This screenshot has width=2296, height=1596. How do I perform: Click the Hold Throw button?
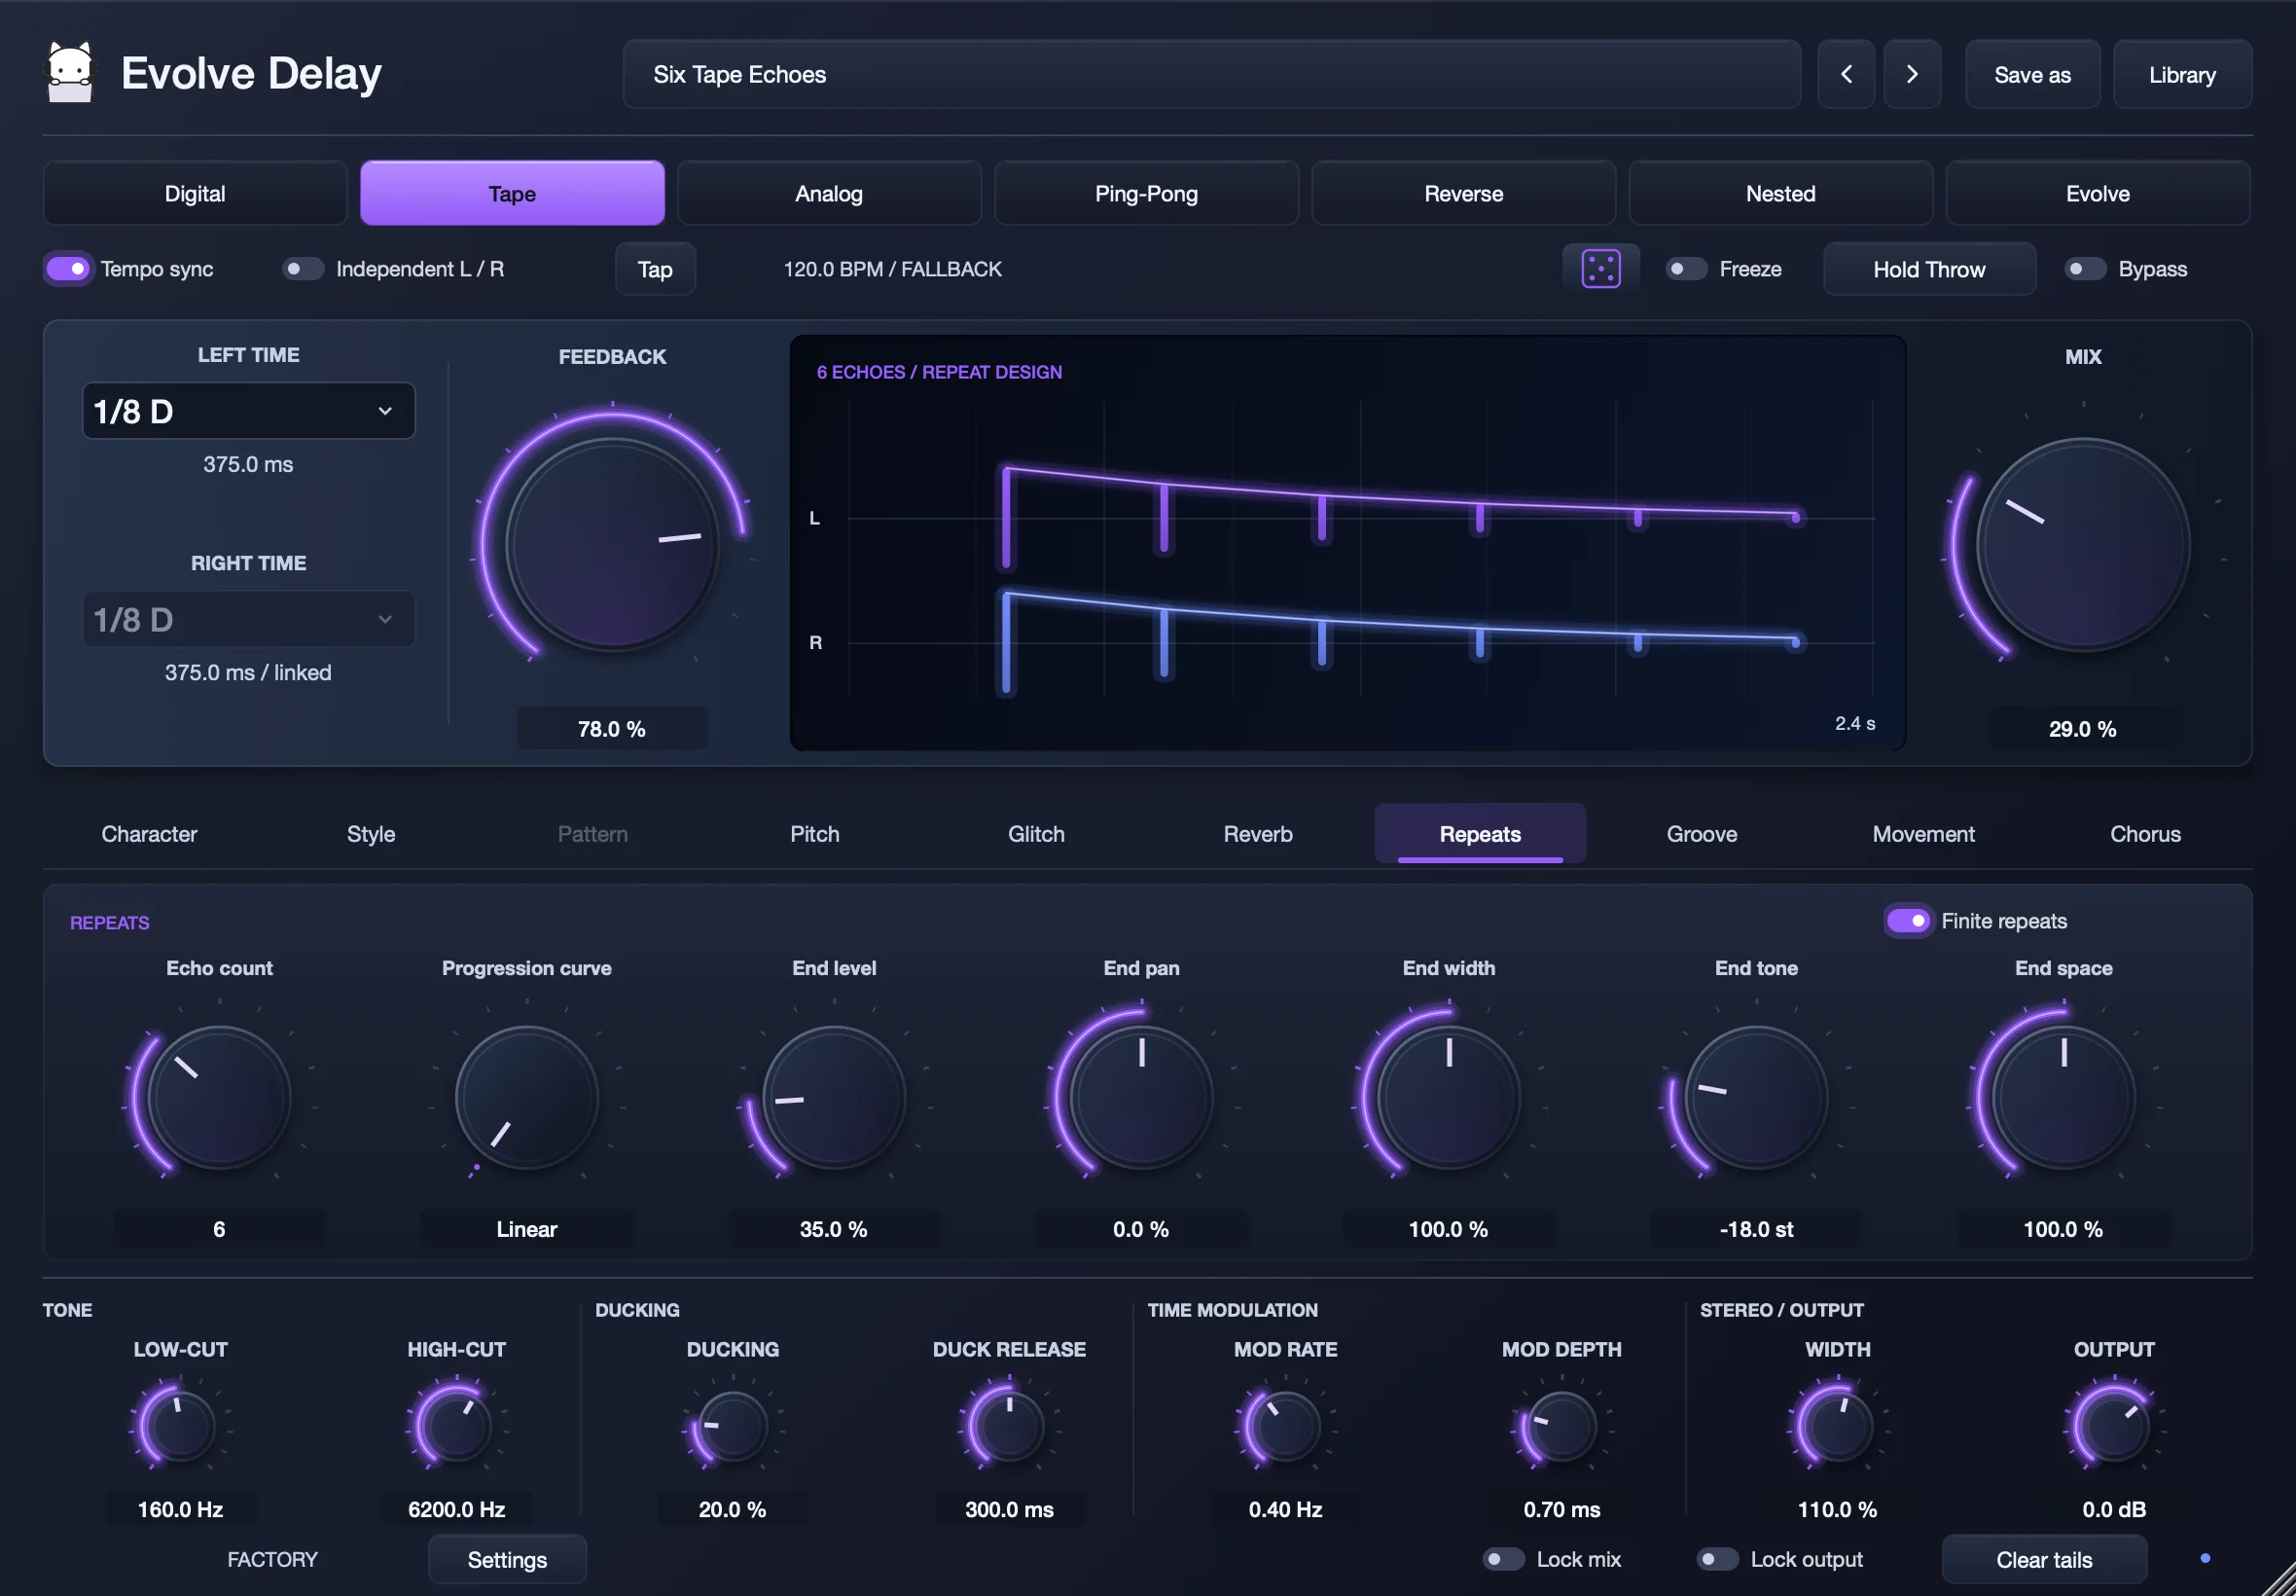[x=1929, y=269]
